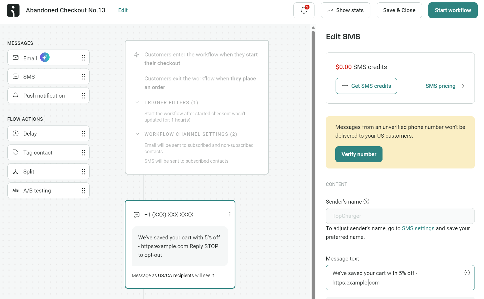The image size is (484, 299).
Task: Click Get SMS credits
Action: 366,86
